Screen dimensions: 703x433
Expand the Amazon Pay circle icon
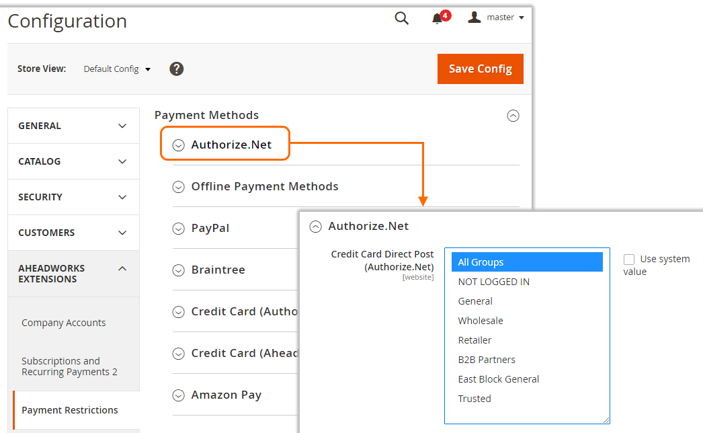[x=179, y=395]
